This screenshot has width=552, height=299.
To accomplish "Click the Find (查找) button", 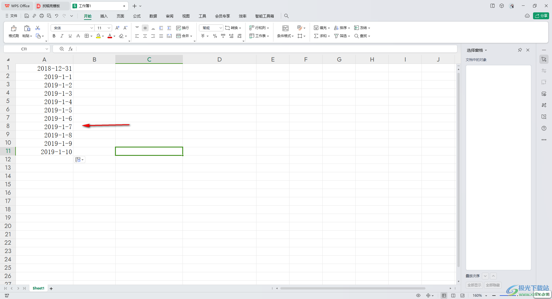I will (x=362, y=36).
